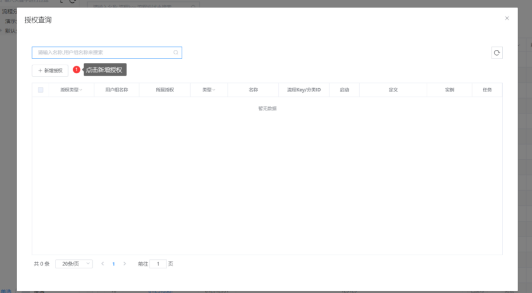Screen dimensions: 532x293
Task: Click the 实例 column header
Action: pos(450,90)
